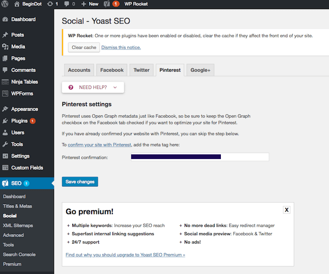Click the WPForms icon
Image resolution: width=329 pixels, height=274 pixels.
coord(5,94)
